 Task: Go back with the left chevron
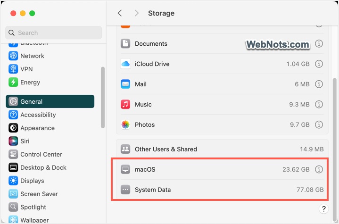[120, 13]
